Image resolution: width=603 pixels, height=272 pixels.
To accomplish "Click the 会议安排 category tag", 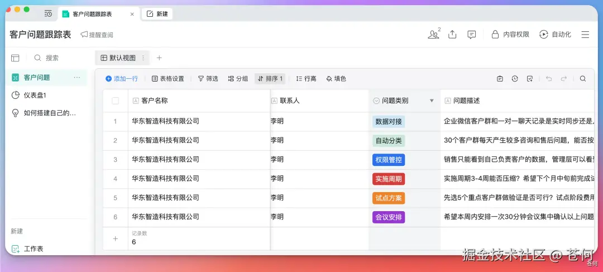I will [x=389, y=217].
